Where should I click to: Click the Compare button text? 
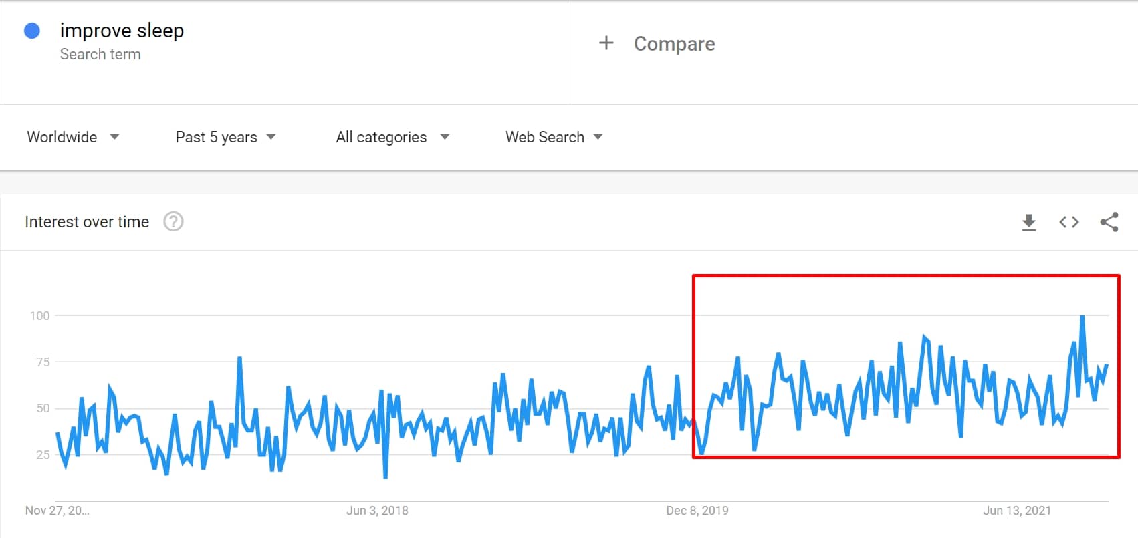tap(674, 44)
